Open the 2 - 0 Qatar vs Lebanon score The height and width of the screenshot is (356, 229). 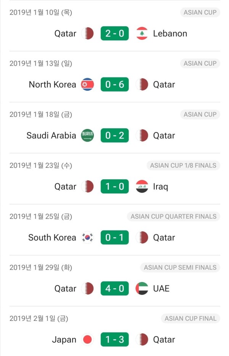click(x=115, y=33)
